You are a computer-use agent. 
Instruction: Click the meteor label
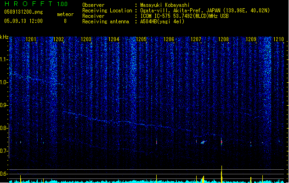pyautogui.click(x=65, y=14)
